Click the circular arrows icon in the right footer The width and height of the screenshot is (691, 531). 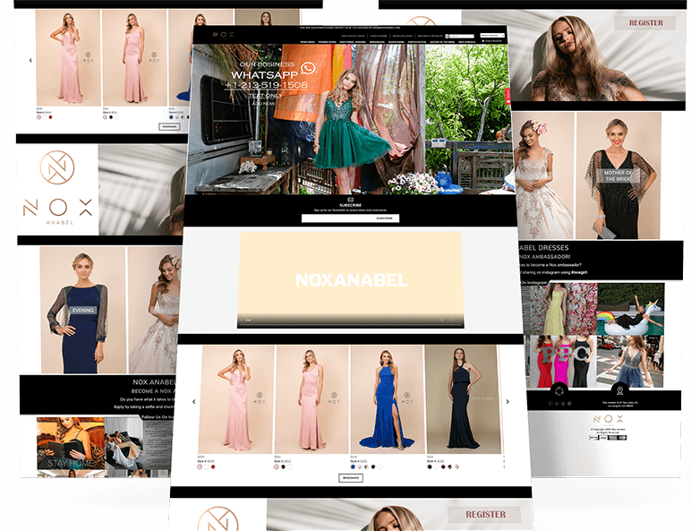[x=559, y=390]
